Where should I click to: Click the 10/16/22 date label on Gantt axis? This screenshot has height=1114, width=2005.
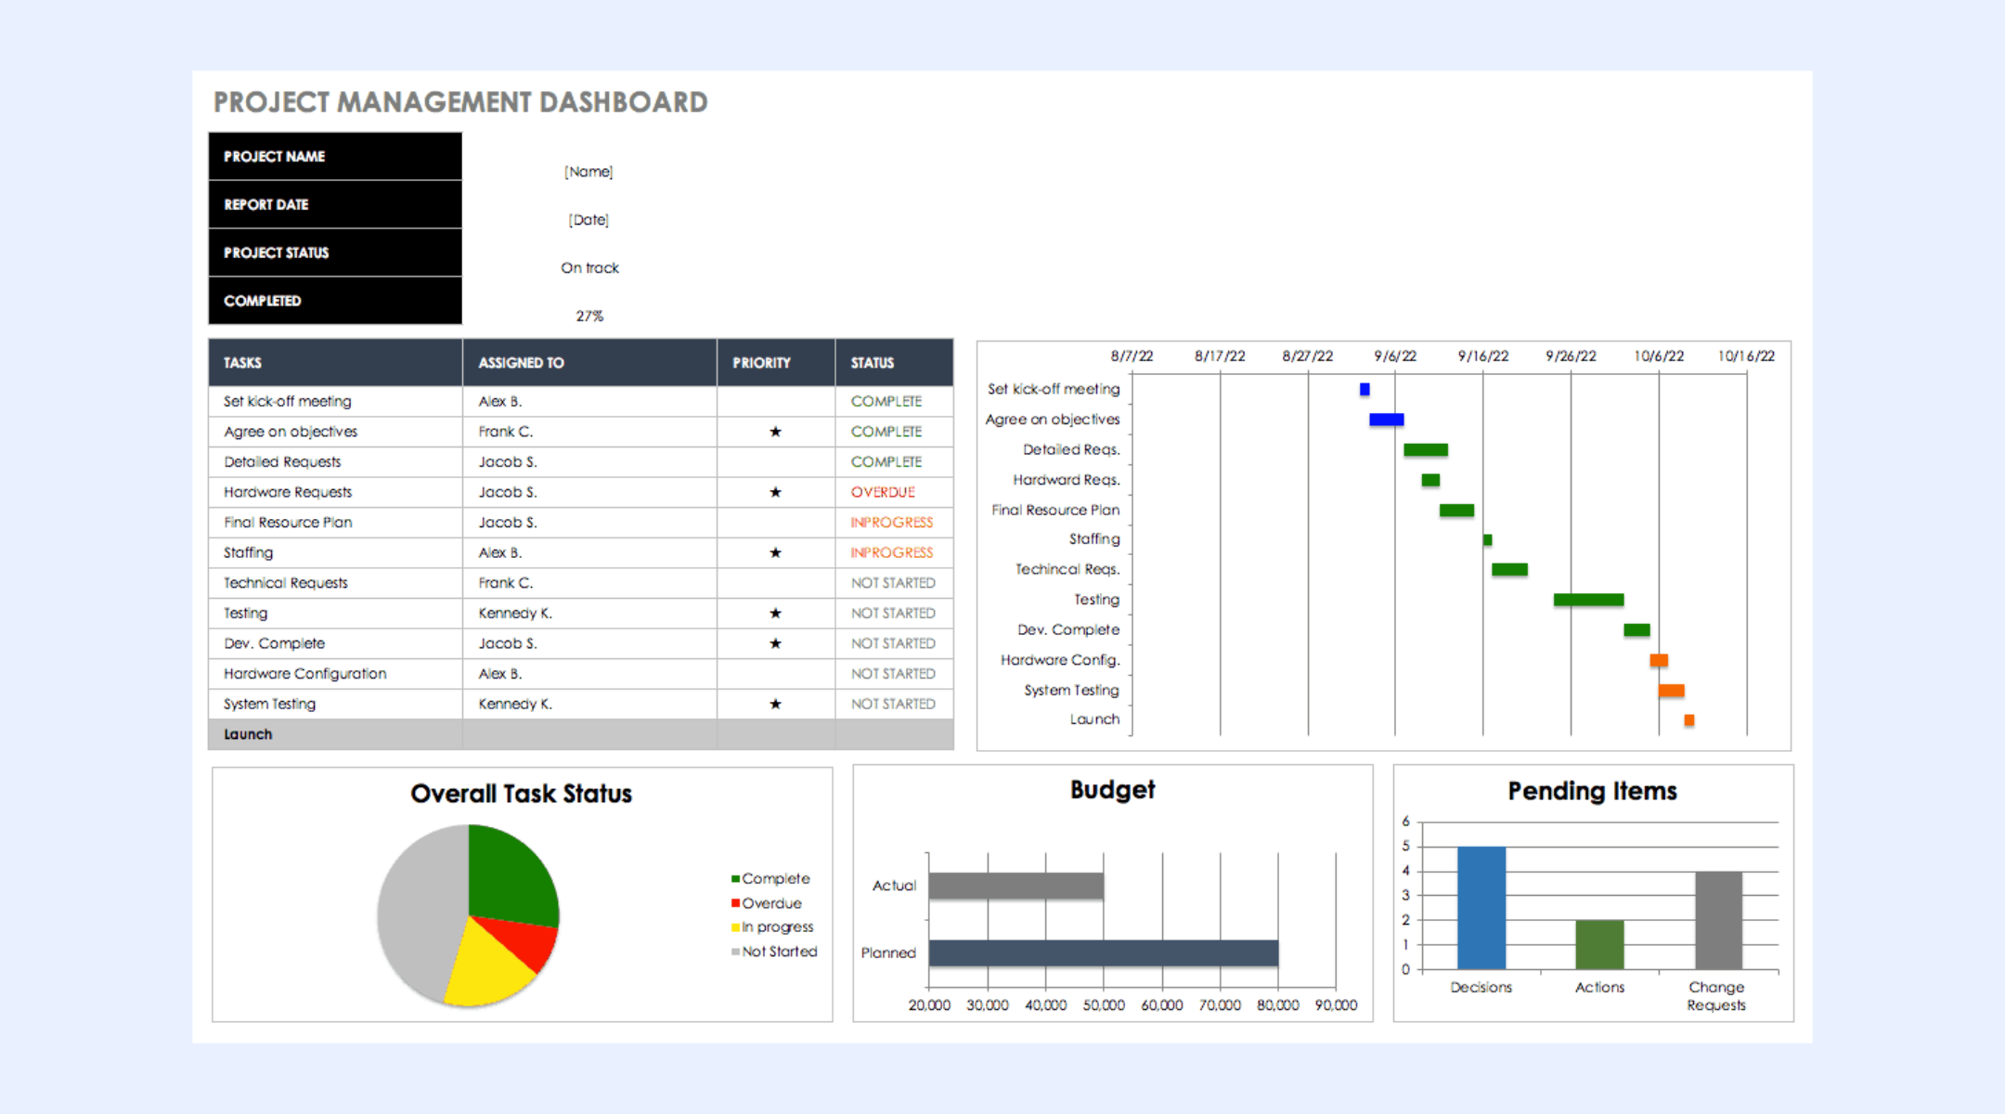coord(1746,356)
